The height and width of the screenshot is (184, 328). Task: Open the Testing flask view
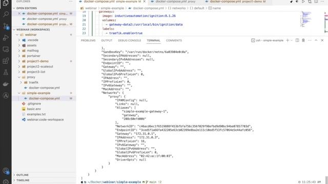pyautogui.click(x=6, y=73)
